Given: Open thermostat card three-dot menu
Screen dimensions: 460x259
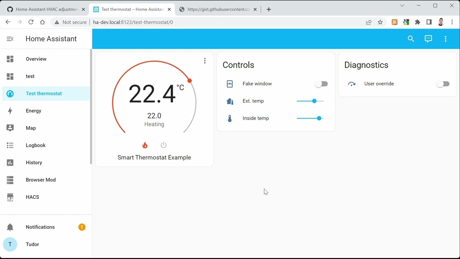Looking at the screenshot, I should [x=205, y=61].
